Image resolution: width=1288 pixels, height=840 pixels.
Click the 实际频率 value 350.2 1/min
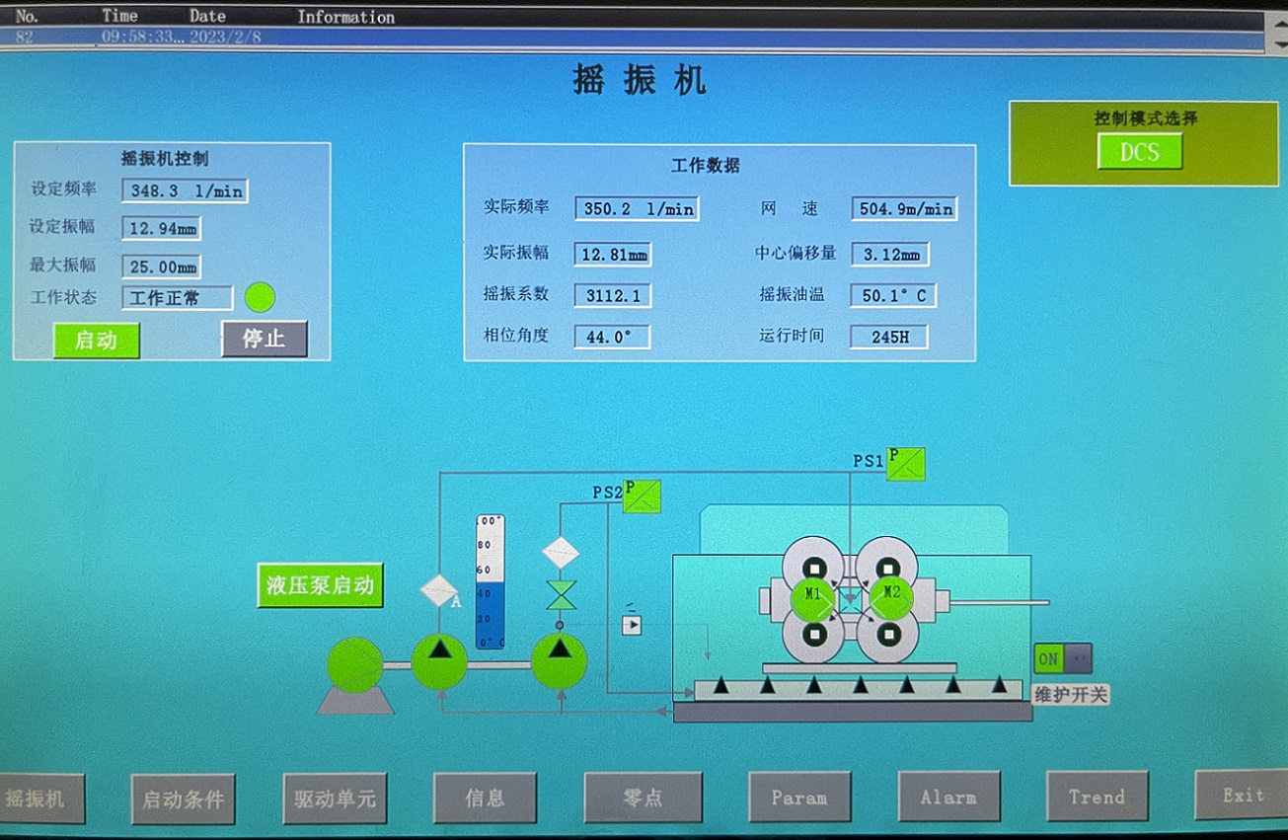[x=637, y=208]
